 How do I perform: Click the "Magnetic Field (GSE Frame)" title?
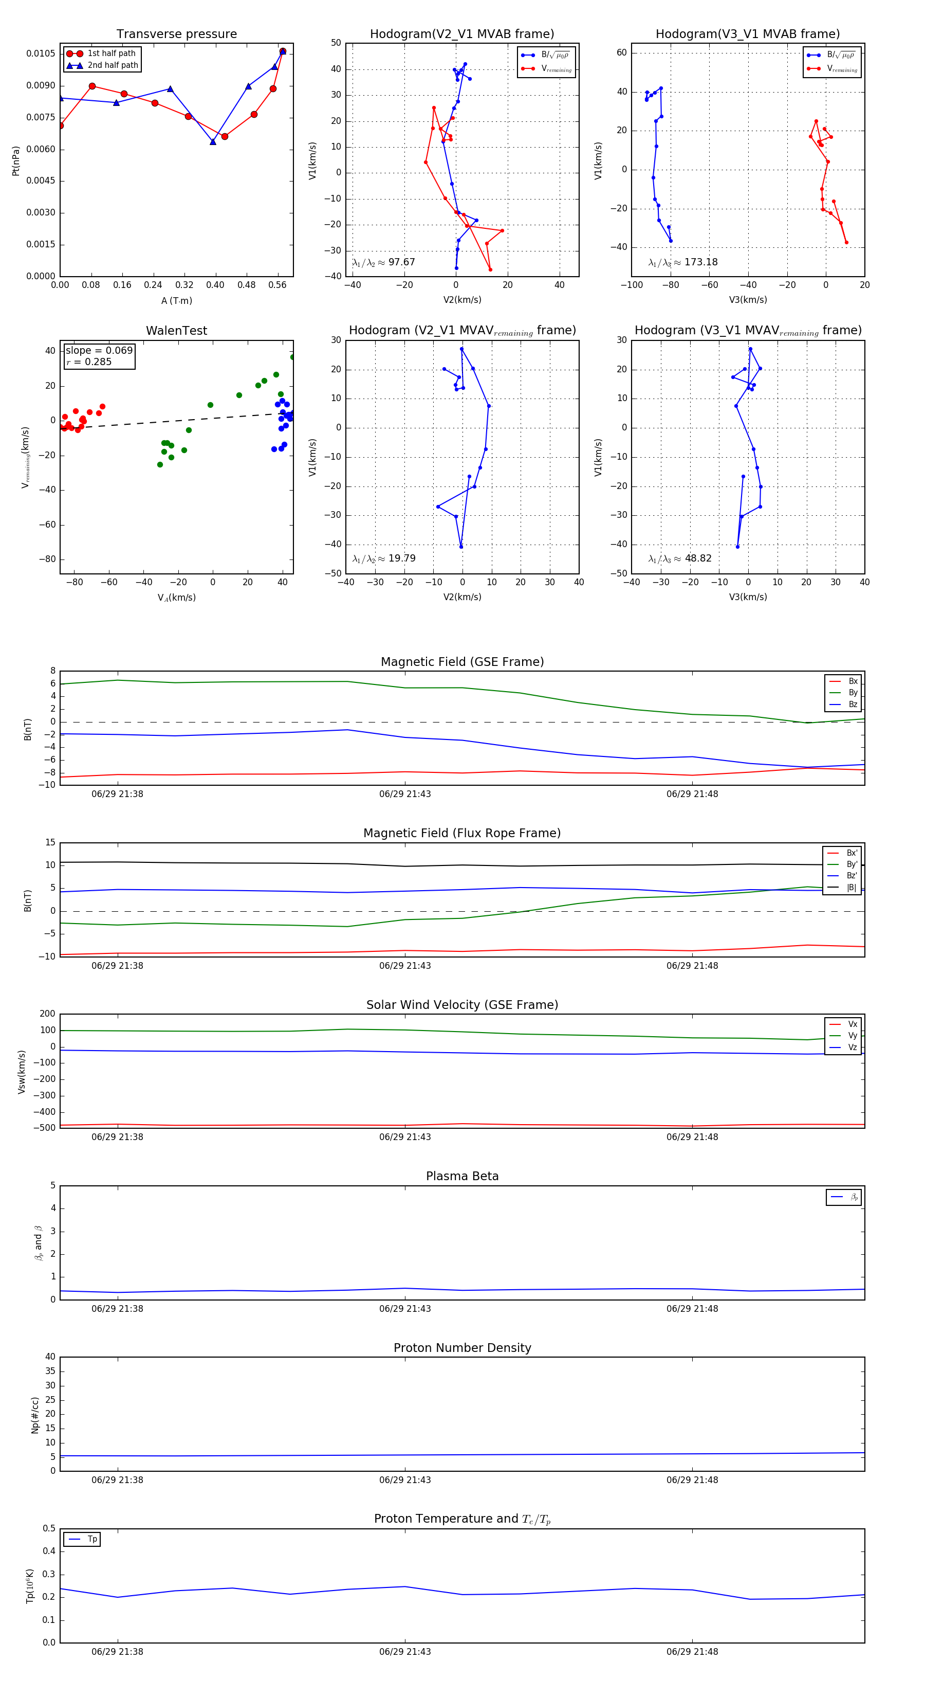click(x=462, y=662)
